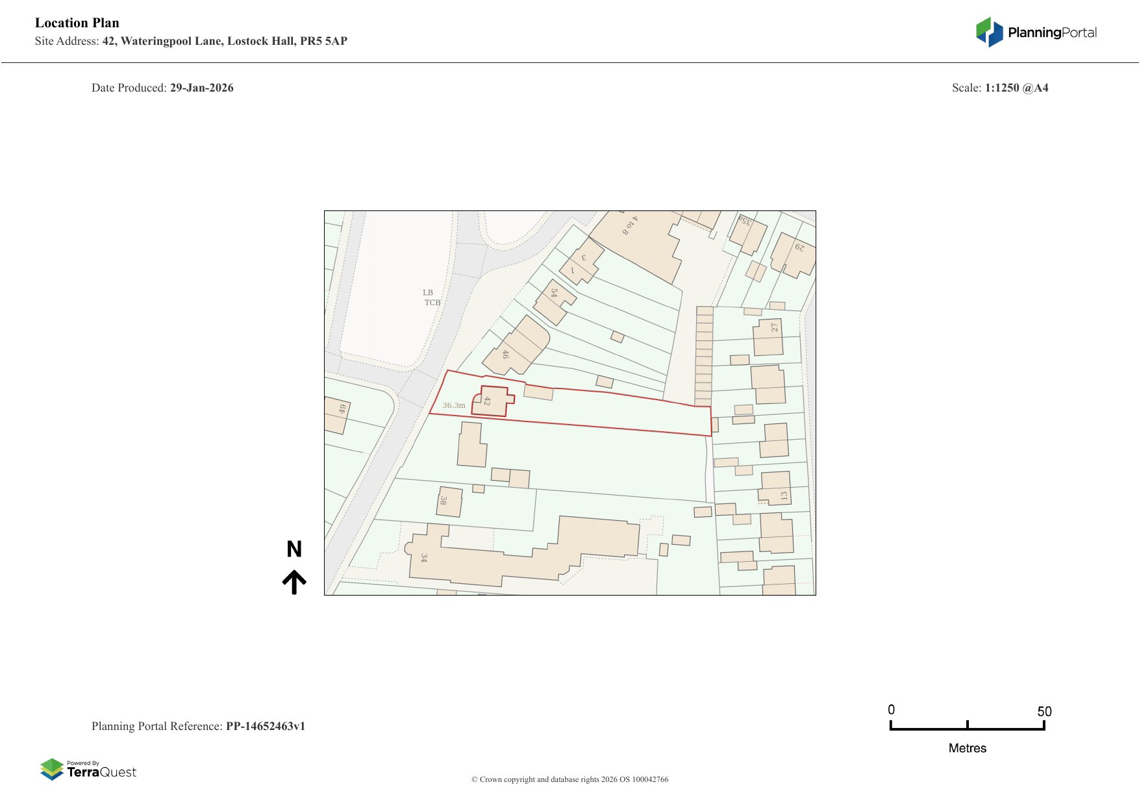Click the large N compass letter

coord(294,549)
